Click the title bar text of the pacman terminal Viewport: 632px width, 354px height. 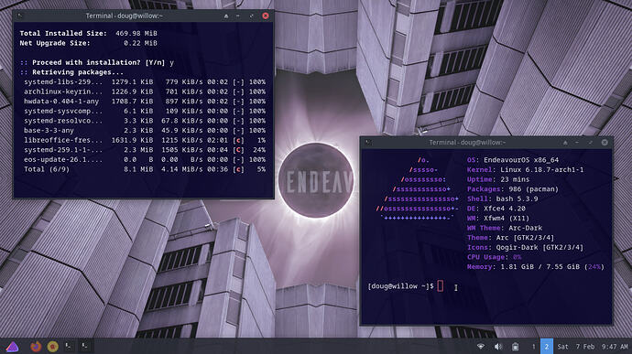125,16
